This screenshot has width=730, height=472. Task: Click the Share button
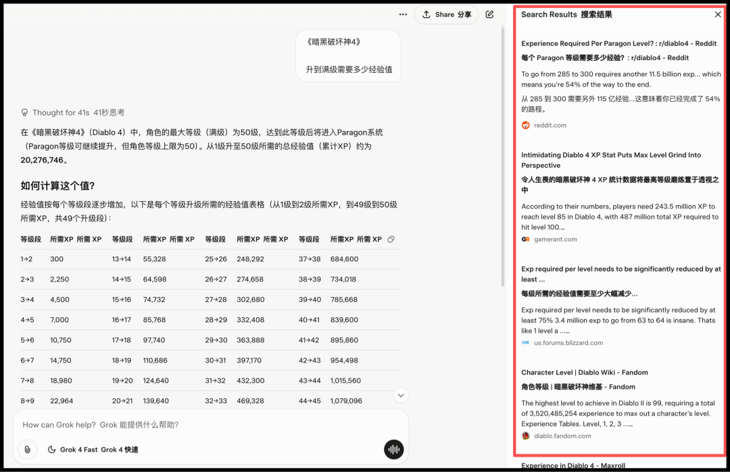click(446, 14)
